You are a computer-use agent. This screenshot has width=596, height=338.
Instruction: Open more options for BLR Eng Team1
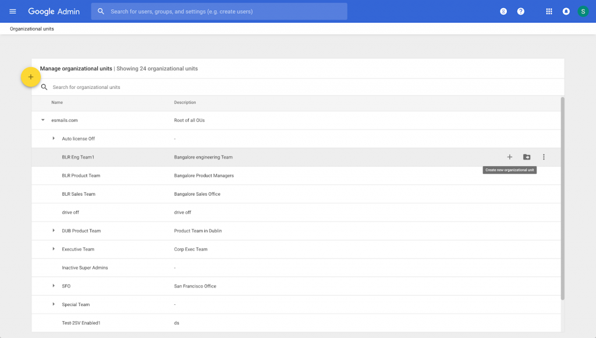click(544, 157)
